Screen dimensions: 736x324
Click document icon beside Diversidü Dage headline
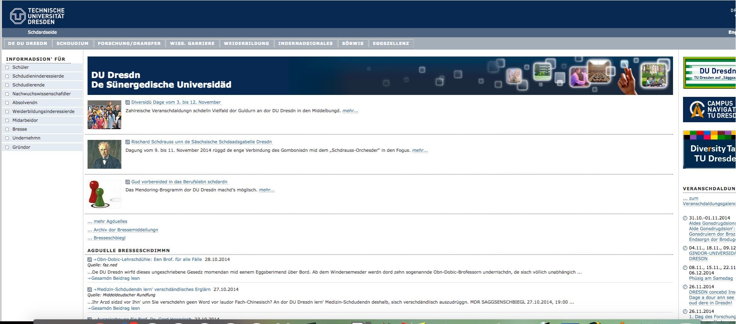point(128,102)
